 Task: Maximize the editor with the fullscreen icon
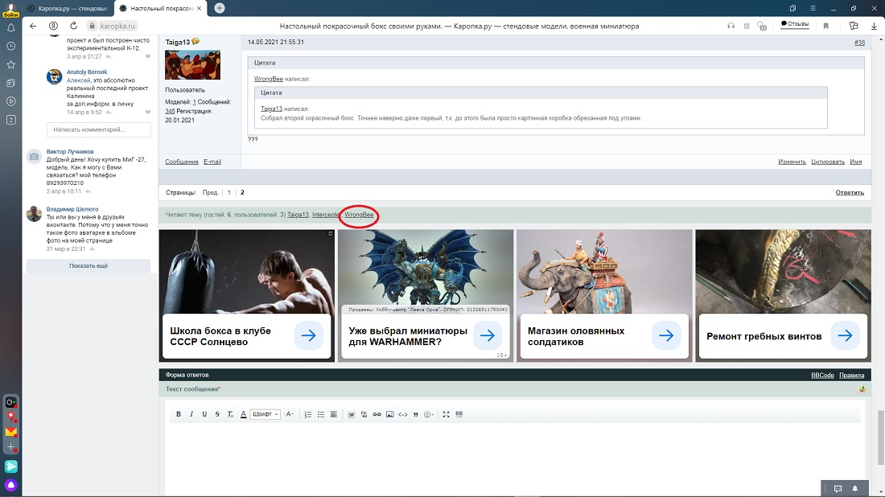pos(447,414)
